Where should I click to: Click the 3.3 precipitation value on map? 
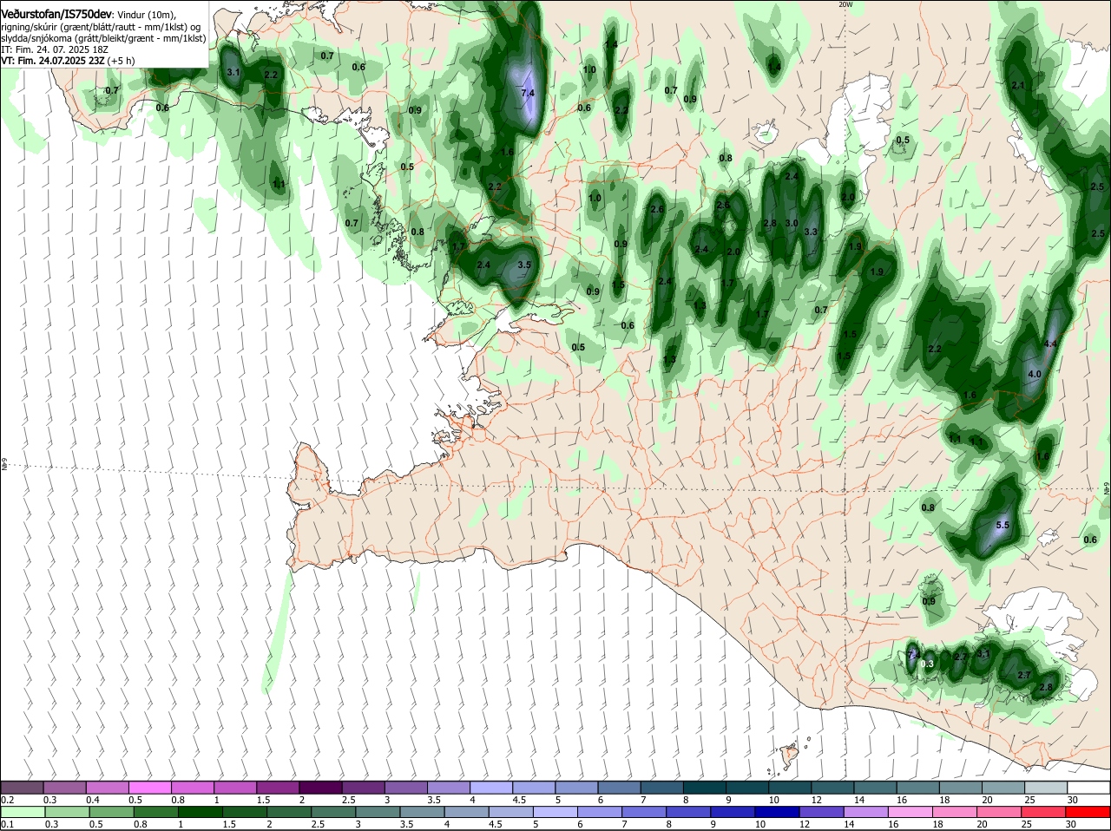[x=812, y=232]
